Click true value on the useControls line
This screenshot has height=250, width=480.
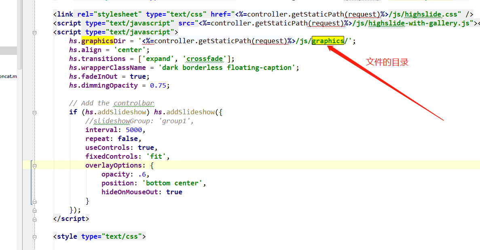point(146,147)
